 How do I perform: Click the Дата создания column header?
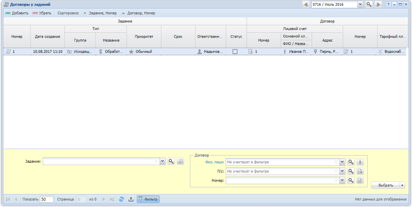click(x=48, y=36)
